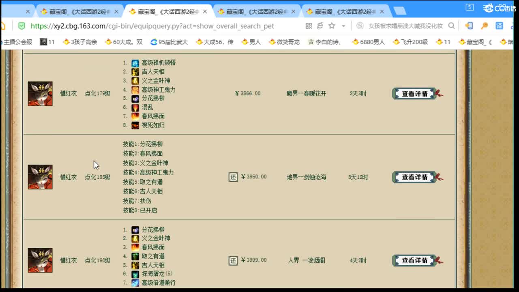Expand the dropdown arrow next to bookmark star
This screenshot has width=519, height=292.
[343, 26]
